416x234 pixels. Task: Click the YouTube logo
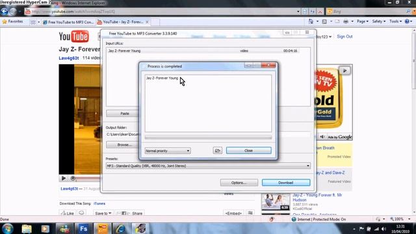73,36
